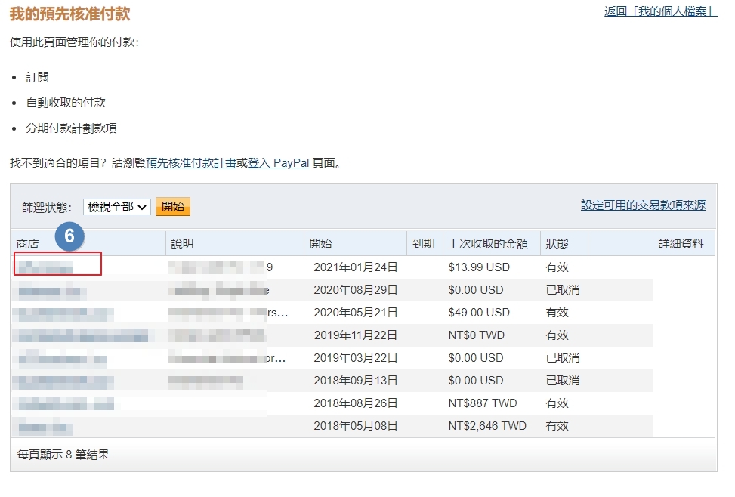
Task: Open the 檢視全部 status filter dropdown
Action: pos(117,207)
